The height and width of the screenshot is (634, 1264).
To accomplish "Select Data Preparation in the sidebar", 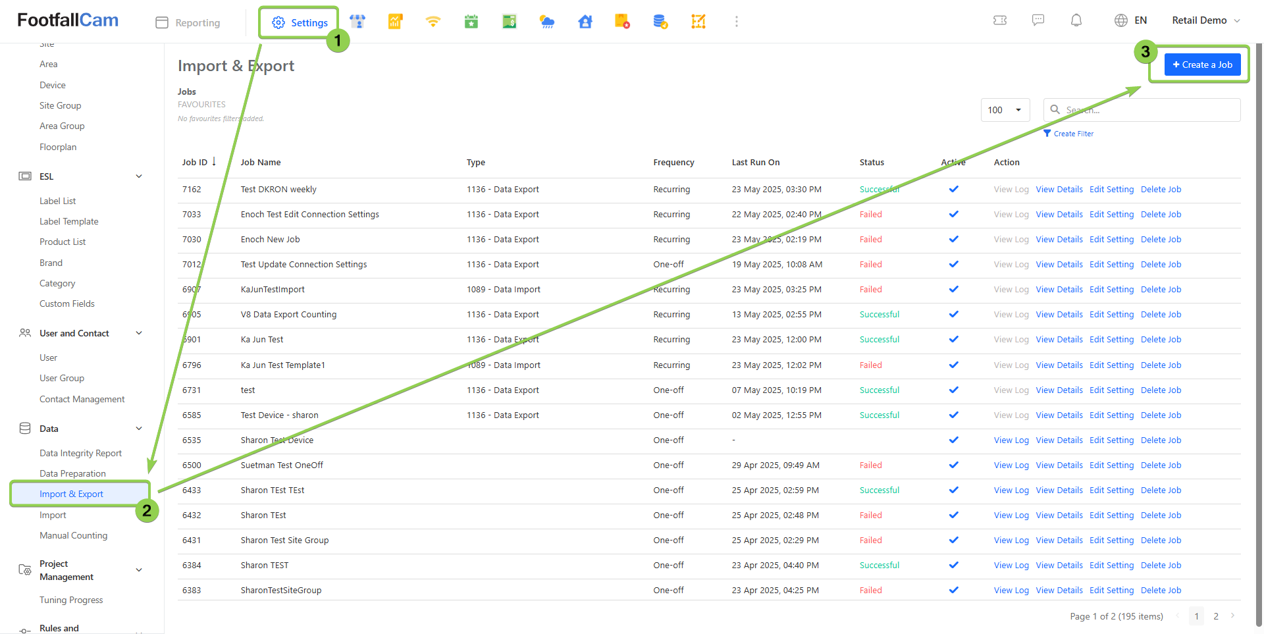I will 72,473.
